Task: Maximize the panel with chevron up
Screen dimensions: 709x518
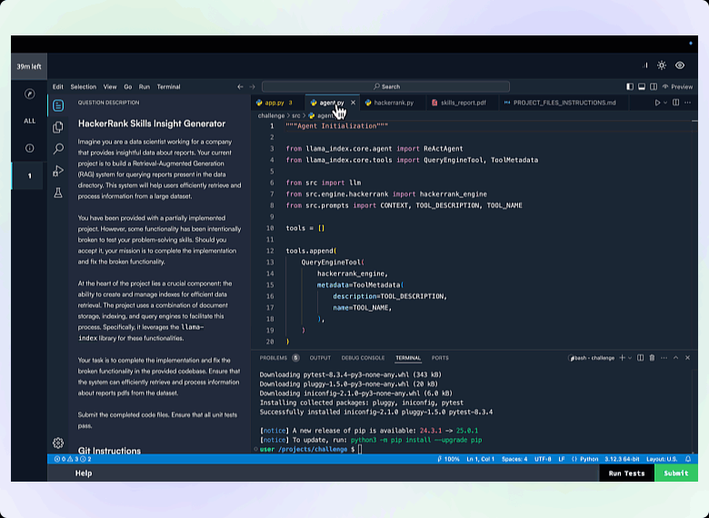Action: tap(676, 357)
